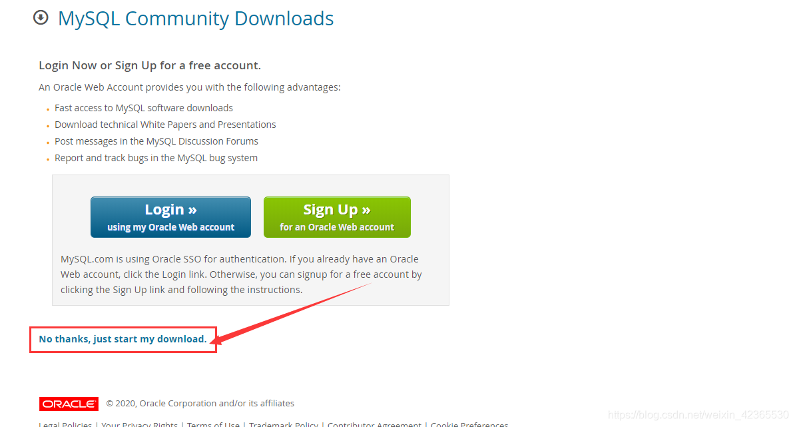The image size is (795, 427).
Task: Click the circular download arrow icon
Action: point(41,18)
